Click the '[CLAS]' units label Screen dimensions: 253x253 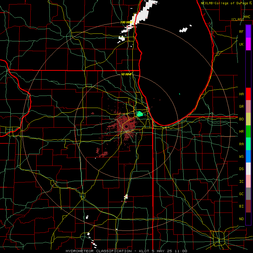[x=237, y=19]
